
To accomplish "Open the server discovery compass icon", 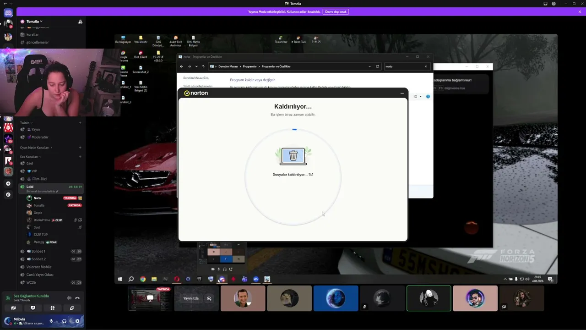I will pyautogui.click(x=8, y=194).
